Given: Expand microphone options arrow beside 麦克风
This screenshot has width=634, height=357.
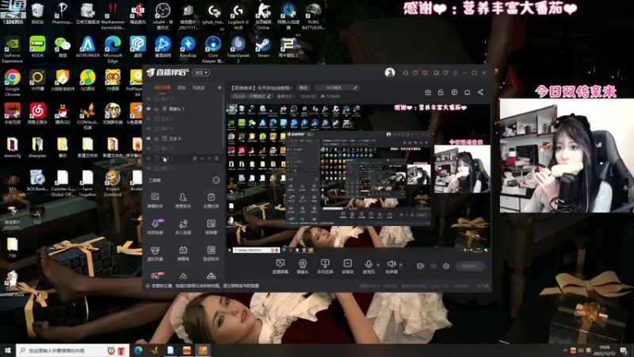Looking at the screenshot, I should 378,265.
